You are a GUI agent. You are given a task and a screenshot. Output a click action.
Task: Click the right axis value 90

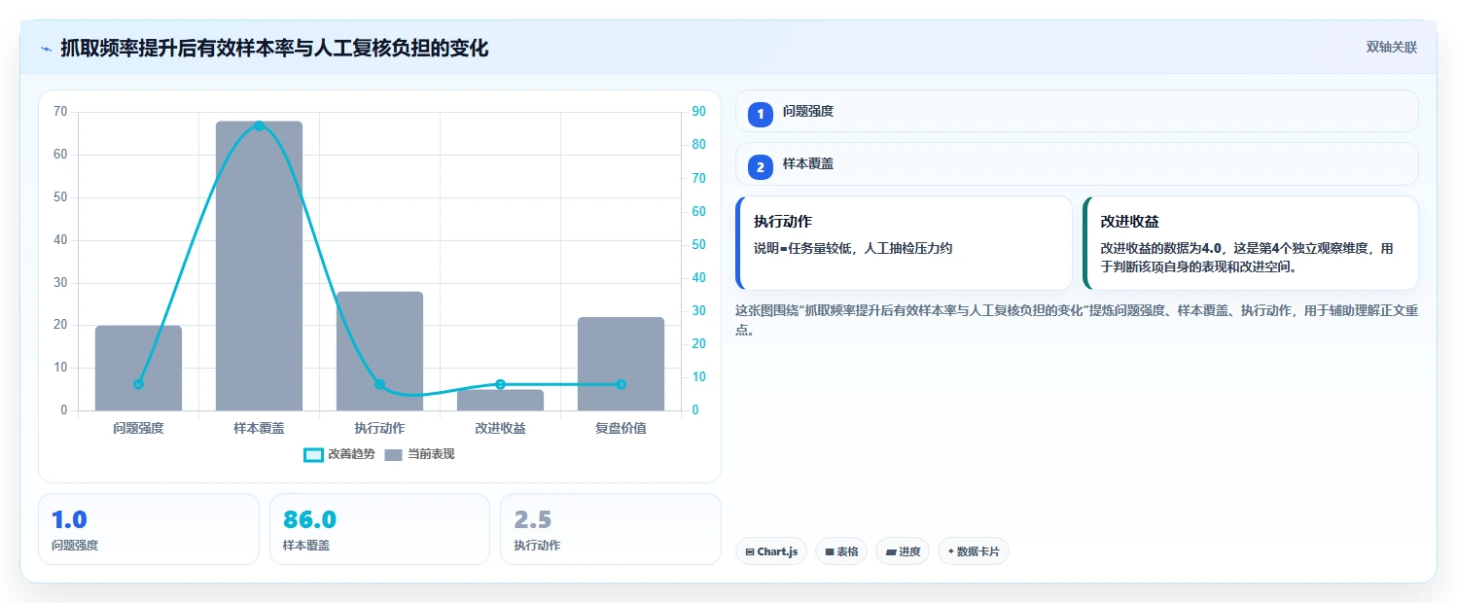tap(698, 112)
